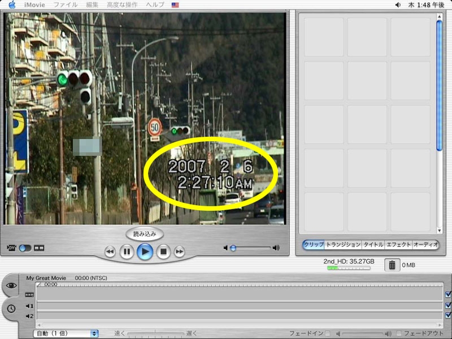Adjust the 速く/遅く clip speed slider

[155, 333]
